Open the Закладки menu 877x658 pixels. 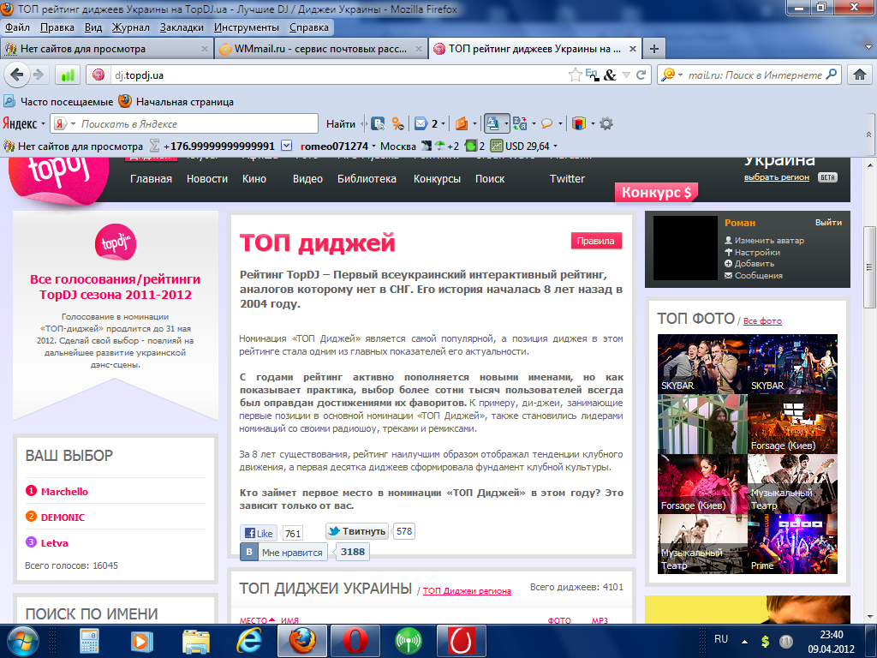click(182, 27)
